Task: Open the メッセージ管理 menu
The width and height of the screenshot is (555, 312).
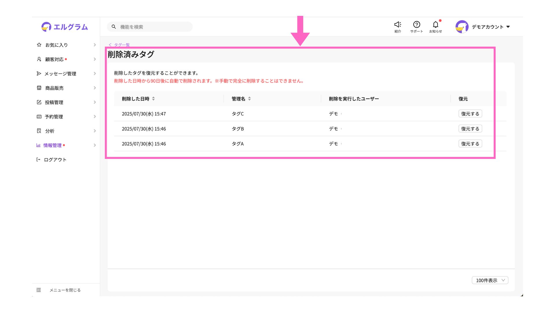Action: tap(60, 74)
